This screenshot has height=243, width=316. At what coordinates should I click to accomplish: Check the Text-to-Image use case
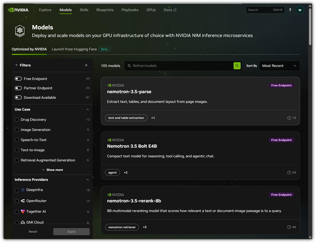point(17,150)
